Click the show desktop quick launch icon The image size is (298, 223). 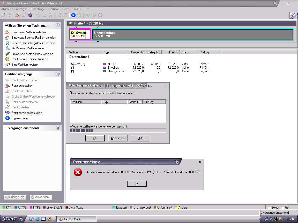click(x=43, y=219)
